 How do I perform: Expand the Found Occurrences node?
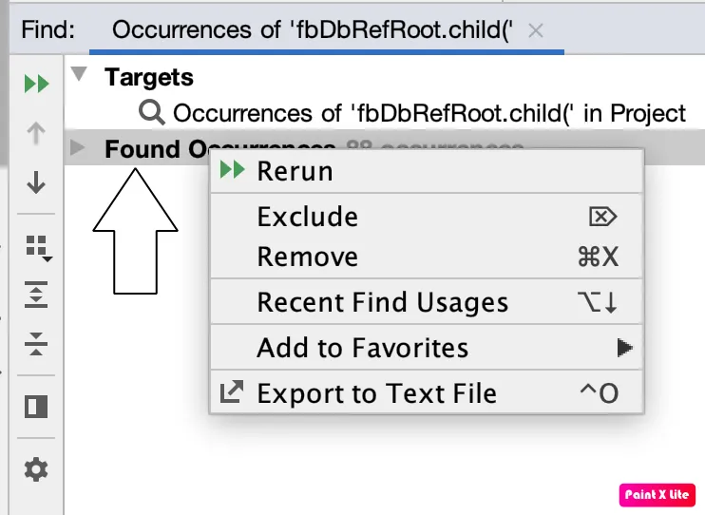pyautogui.click(x=78, y=147)
